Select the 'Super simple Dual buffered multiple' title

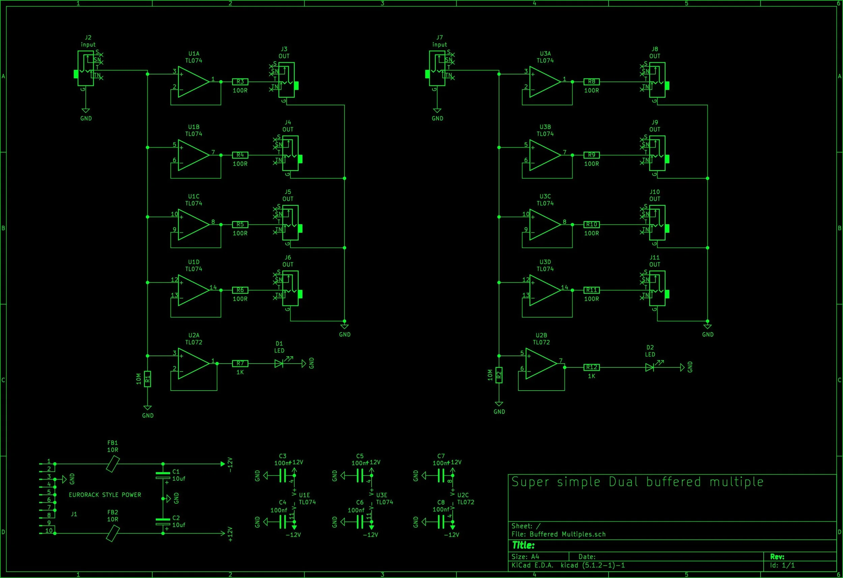point(637,482)
